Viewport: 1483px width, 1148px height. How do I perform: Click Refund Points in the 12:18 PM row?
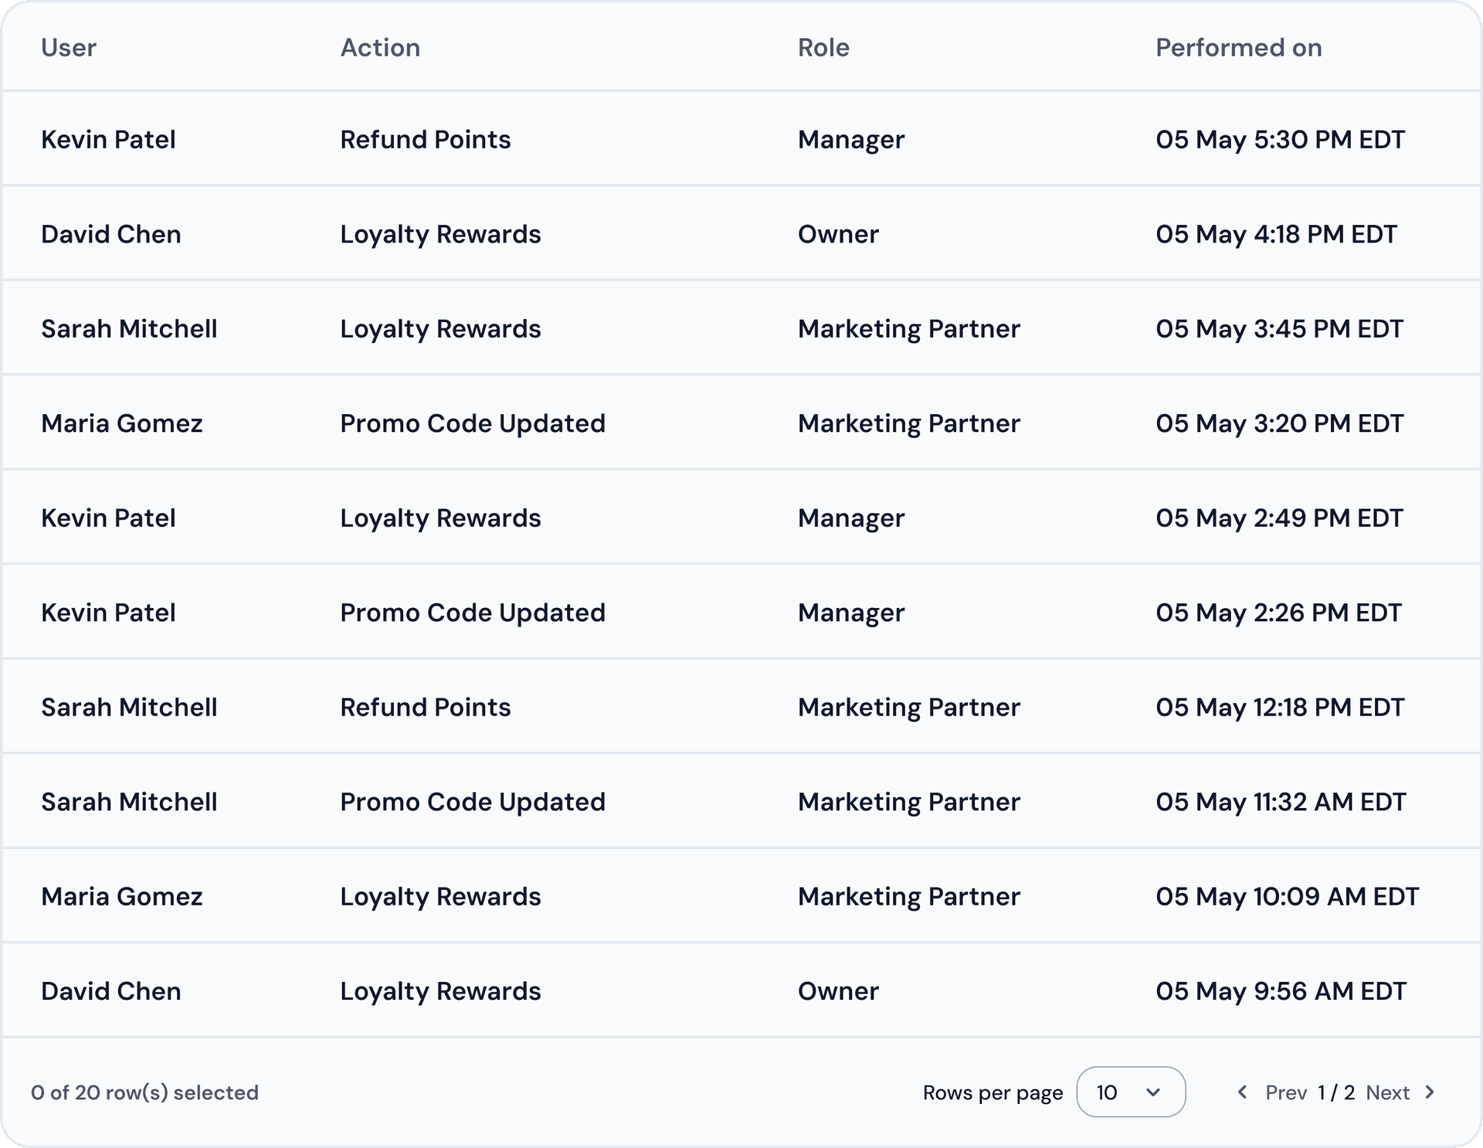(x=426, y=708)
